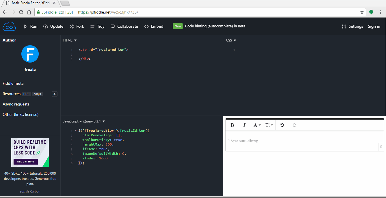The image size is (386, 198).
Task: Tidy the code
Action: pyautogui.click(x=97, y=26)
